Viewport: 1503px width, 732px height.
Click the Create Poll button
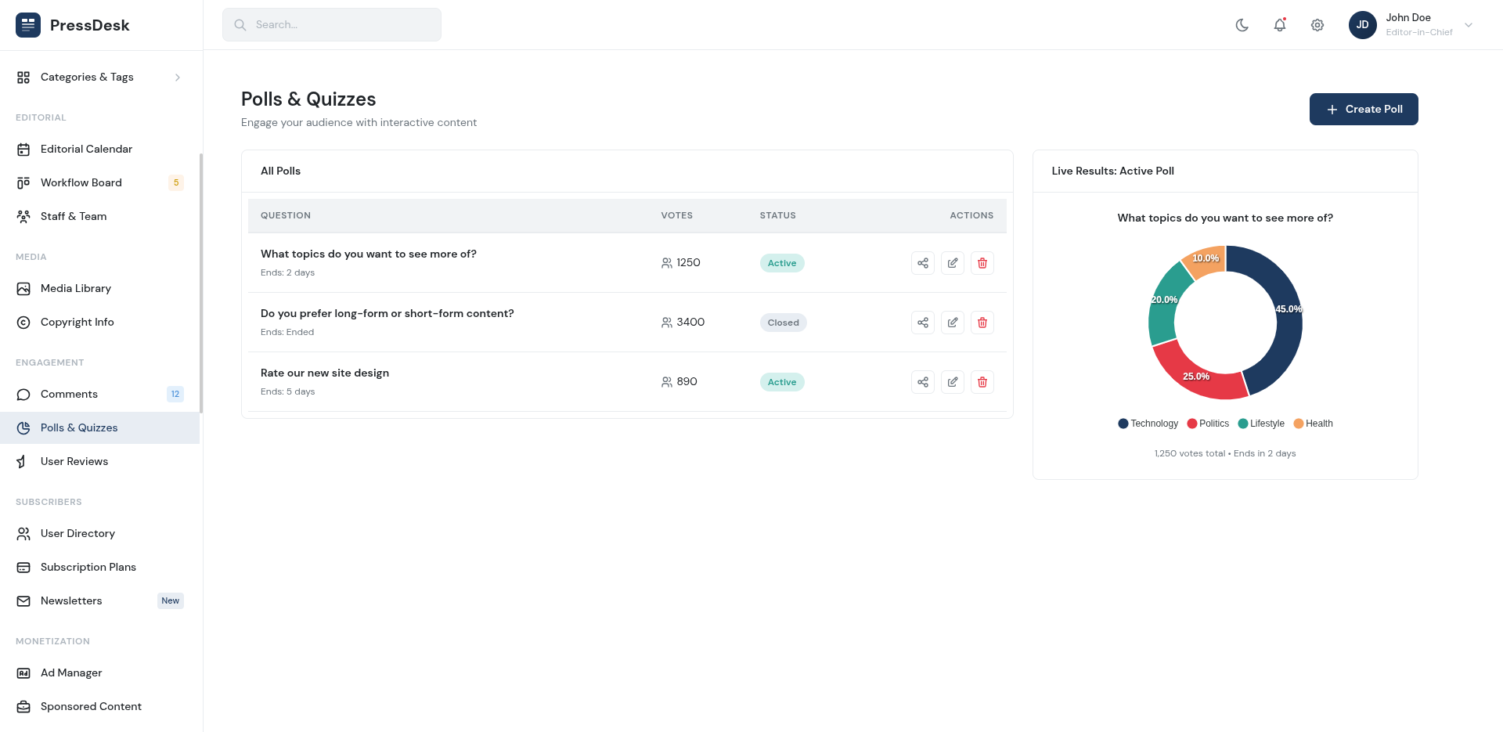(1363, 110)
